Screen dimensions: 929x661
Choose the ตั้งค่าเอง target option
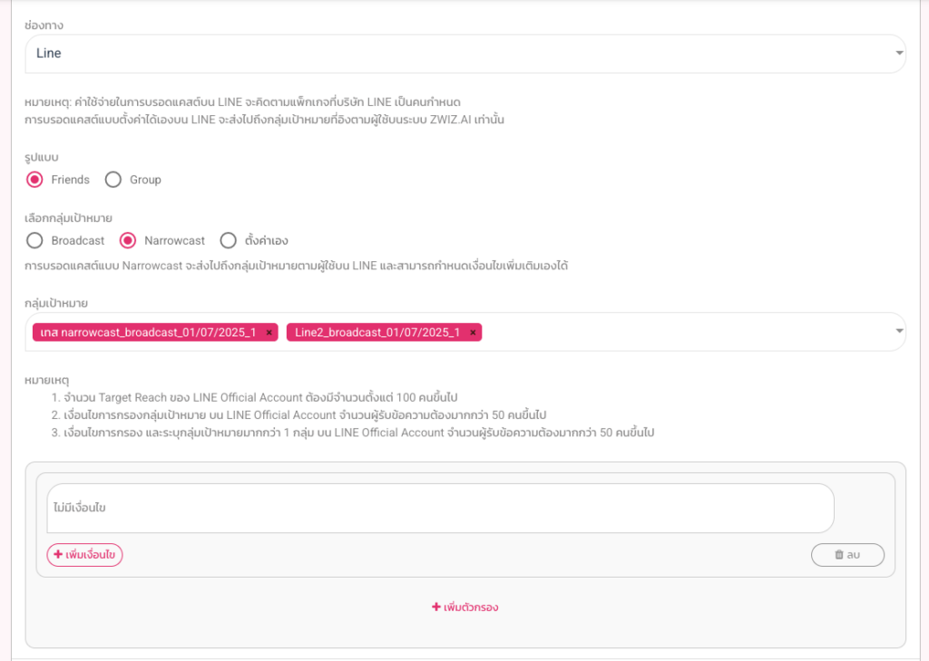click(x=228, y=240)
